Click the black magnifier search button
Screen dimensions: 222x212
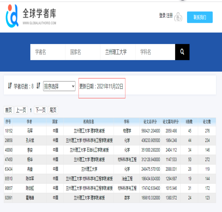[x=182, y=52]
